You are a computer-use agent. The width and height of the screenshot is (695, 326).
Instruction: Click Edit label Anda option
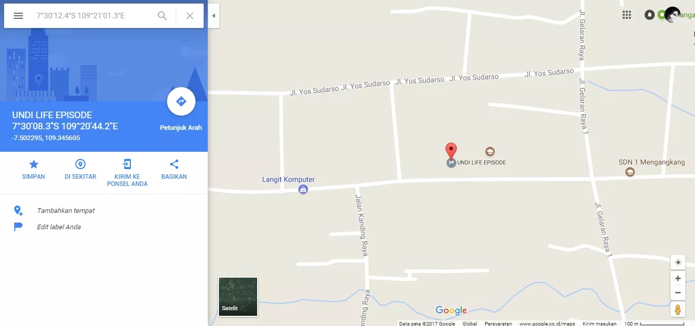pyautogui.click(x=59, y=227)
